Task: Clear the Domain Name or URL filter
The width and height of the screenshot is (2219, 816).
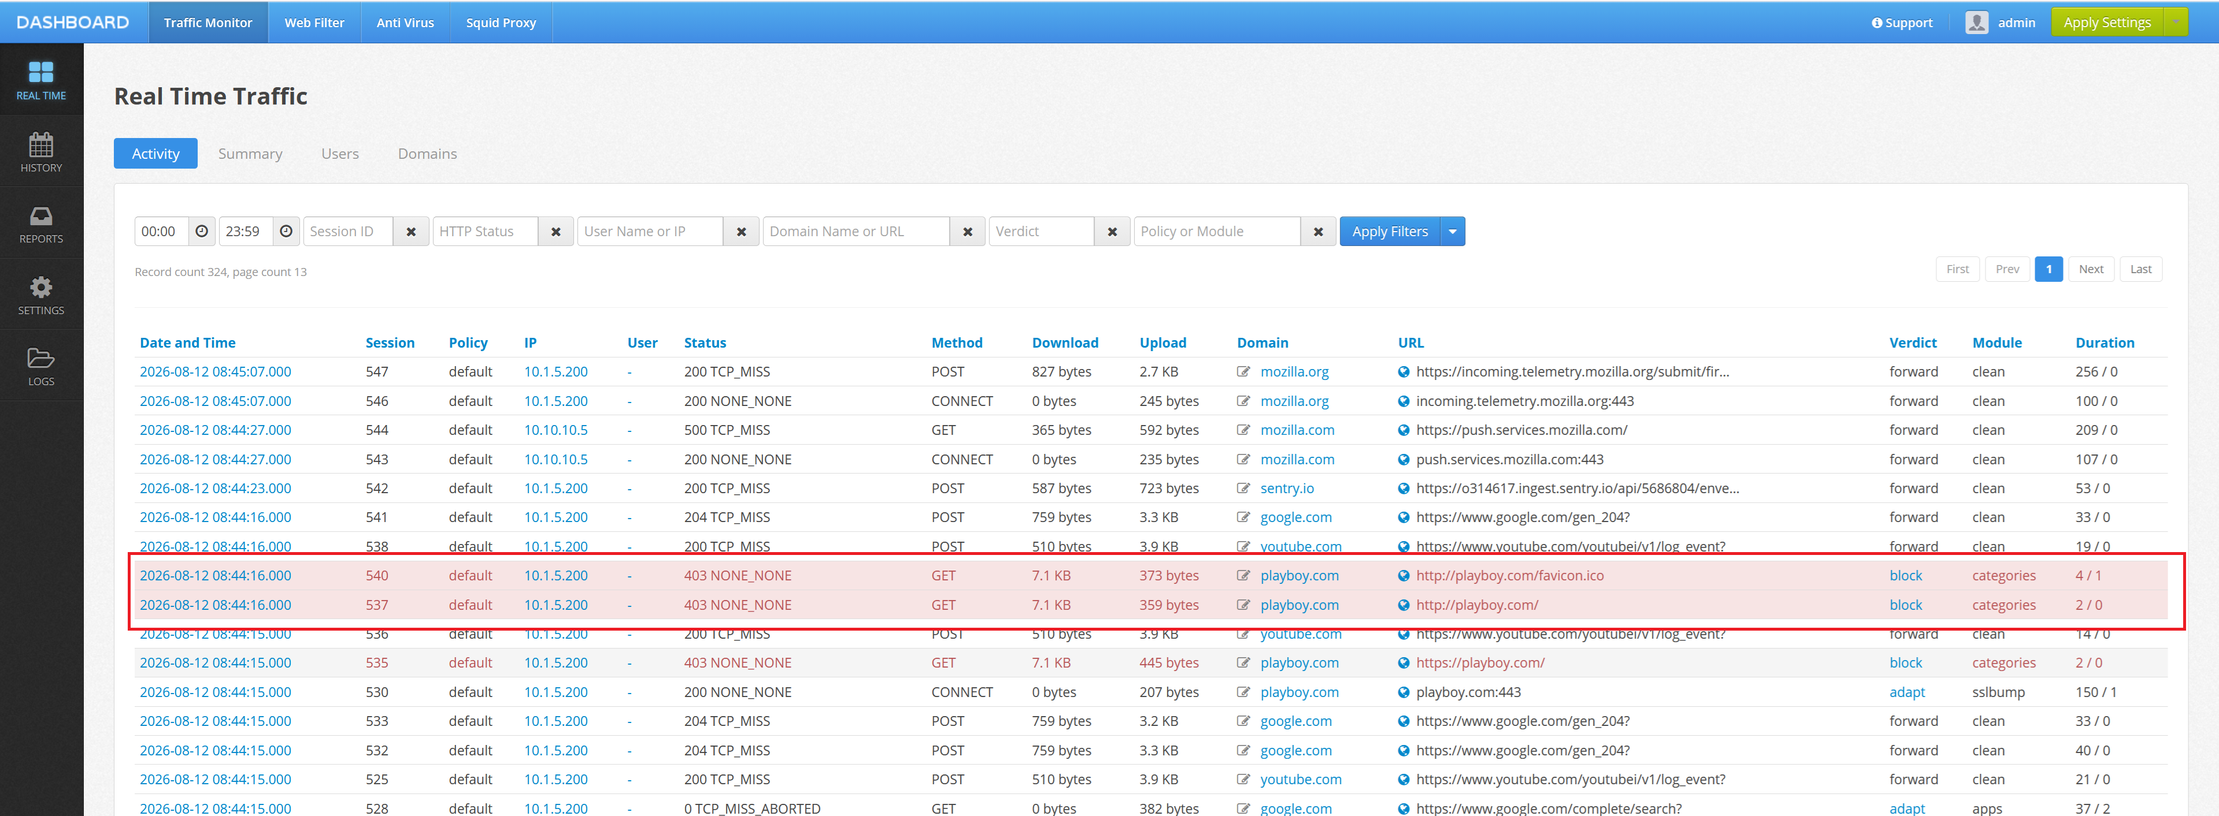Action: pyautogui.click(x=968, y=232)
